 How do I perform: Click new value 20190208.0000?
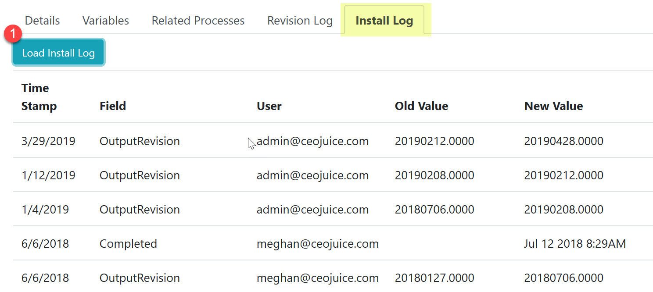(x=563, y=210)
